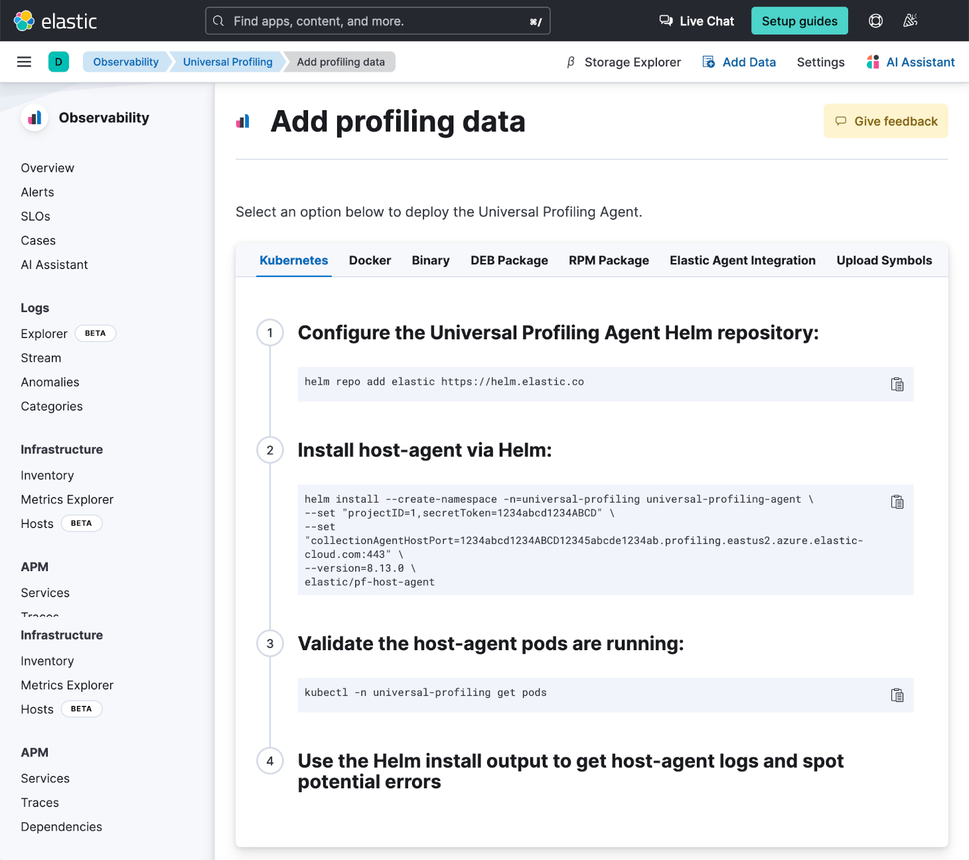Open Settings in the header
The height and width of the screenshot is (860, 969).
point(820,62)
